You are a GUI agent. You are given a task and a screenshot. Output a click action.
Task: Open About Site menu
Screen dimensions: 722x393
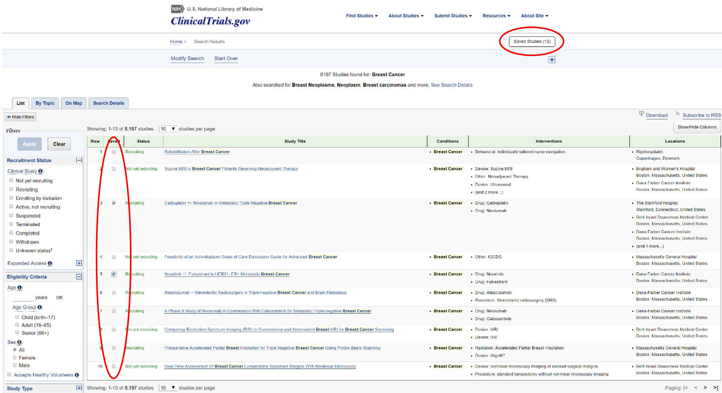pos(534,16)
